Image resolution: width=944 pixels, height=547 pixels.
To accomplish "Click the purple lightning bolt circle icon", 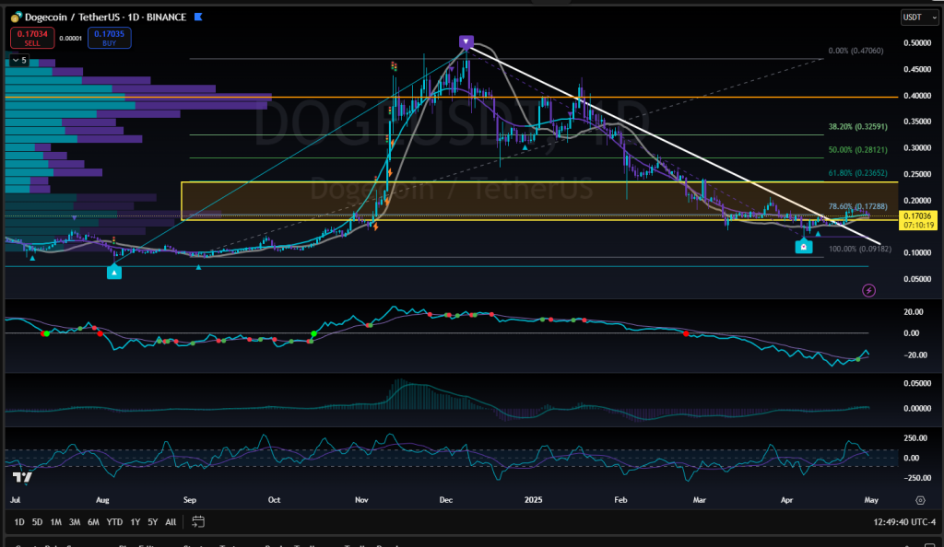I will [x=868, y=291].
